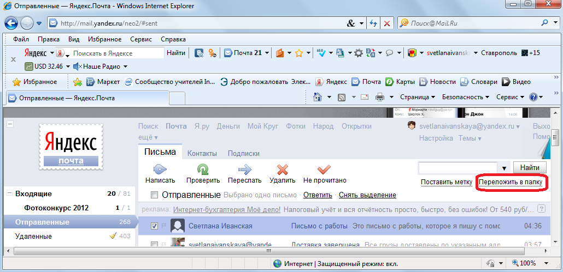This screenshot has height=272, width=563.
Task: Click the yellow star bookmarks icon in Yandex bar
Action: [x=299, y=53]
